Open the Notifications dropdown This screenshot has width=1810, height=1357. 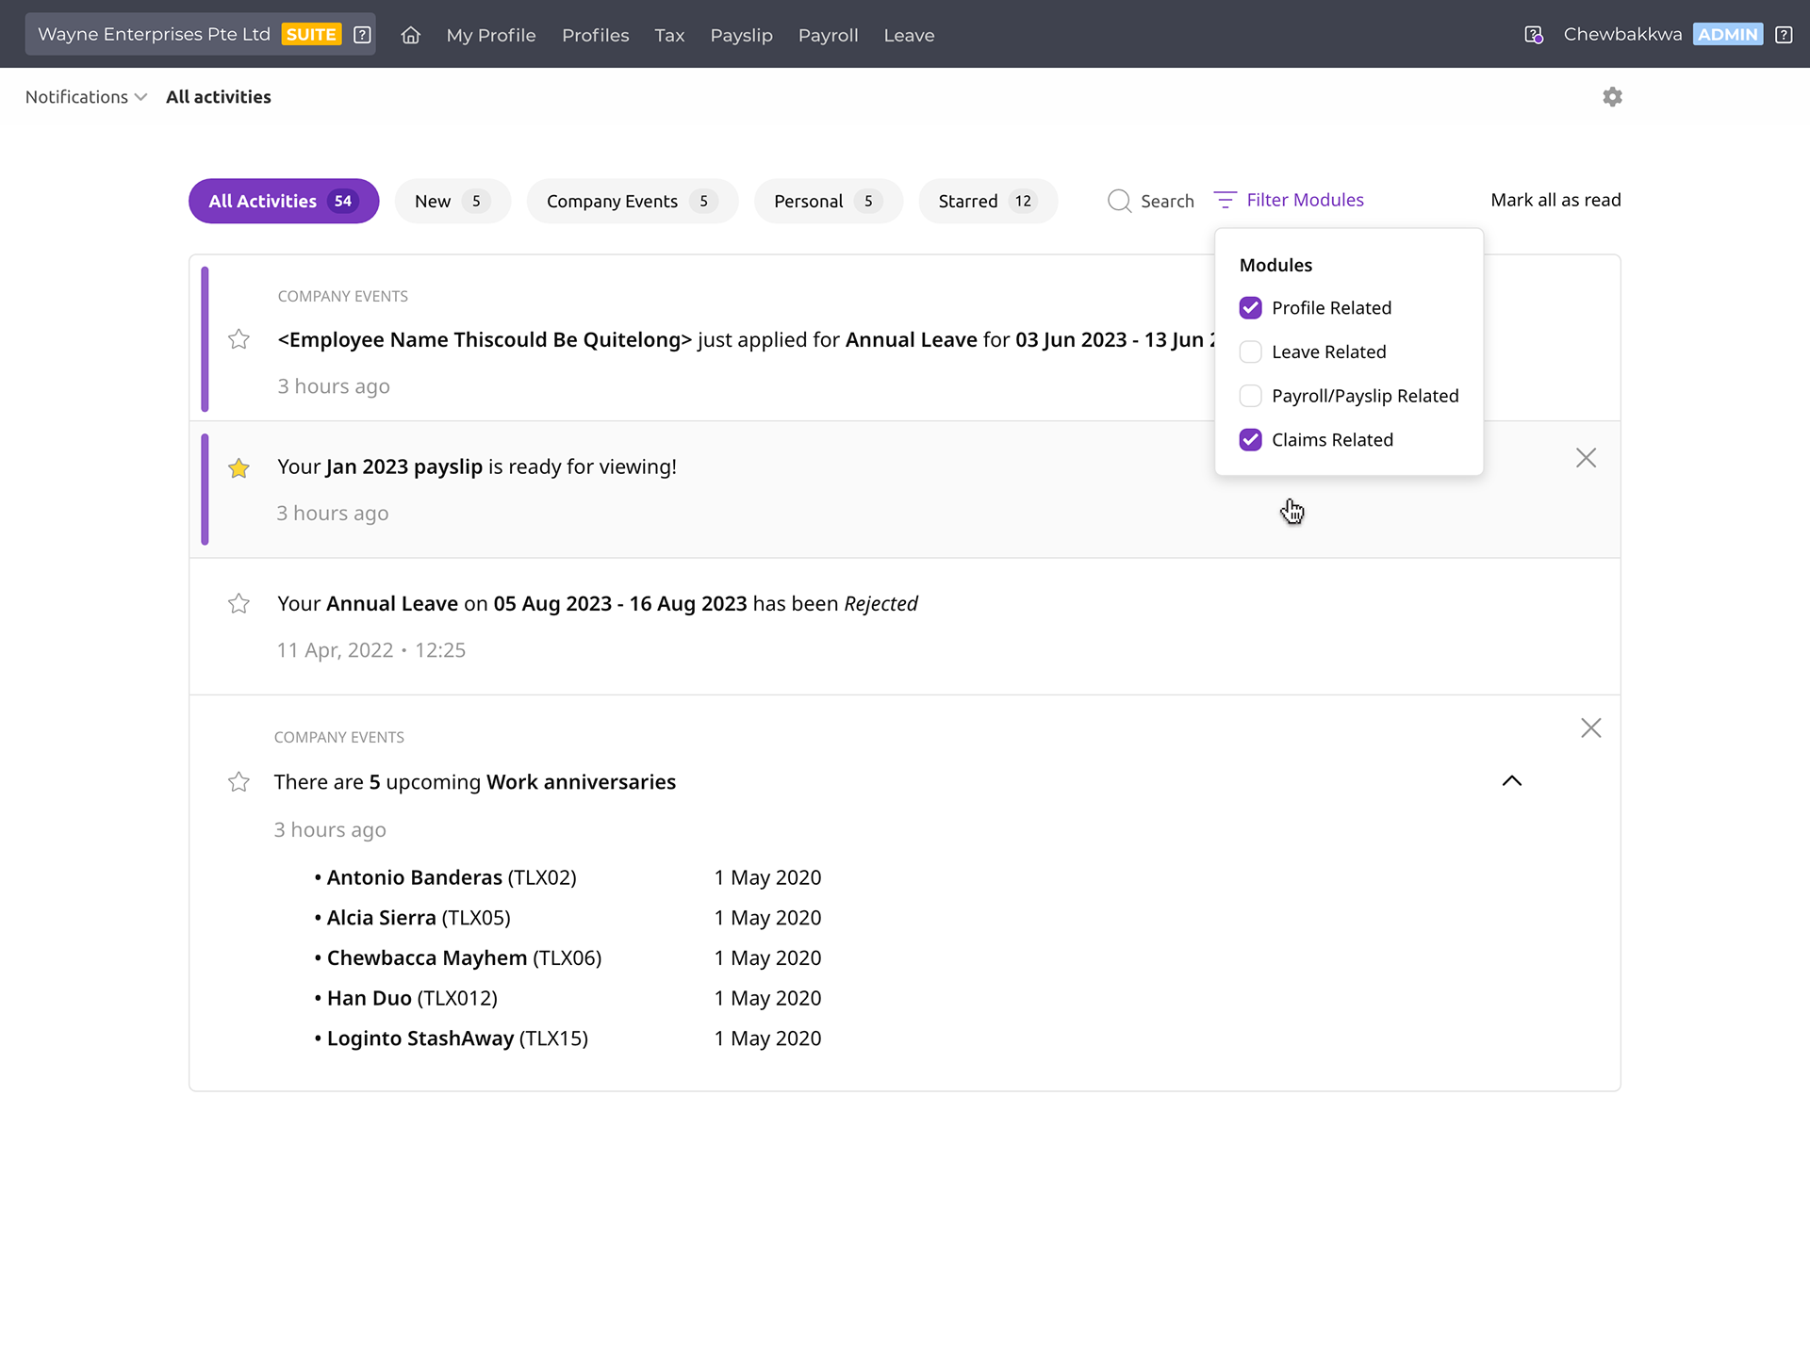pyautogui.click(x=86, y=97)
